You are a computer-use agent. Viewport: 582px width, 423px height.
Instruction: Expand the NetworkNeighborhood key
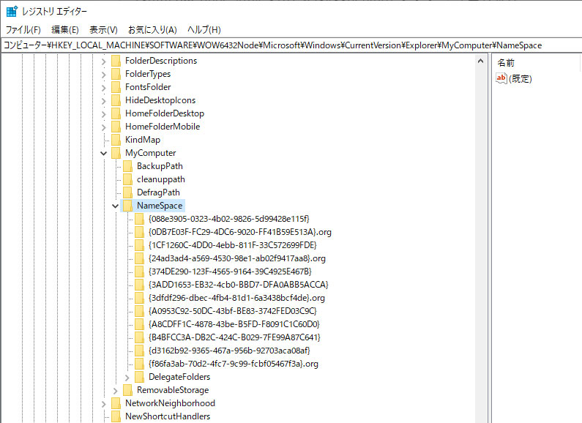point(103,404)
